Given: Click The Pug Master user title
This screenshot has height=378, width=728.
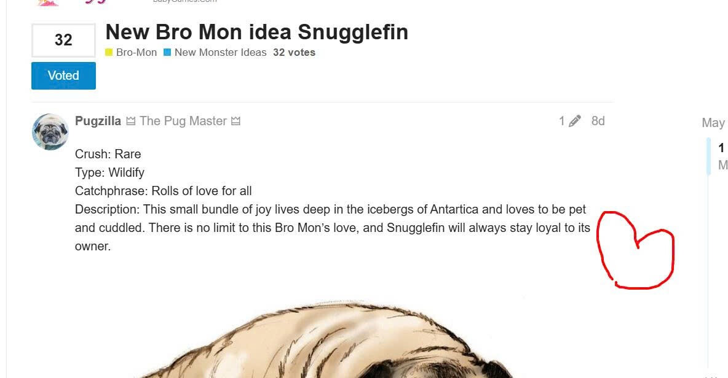Looking at the screenshot, I should 183,121.
